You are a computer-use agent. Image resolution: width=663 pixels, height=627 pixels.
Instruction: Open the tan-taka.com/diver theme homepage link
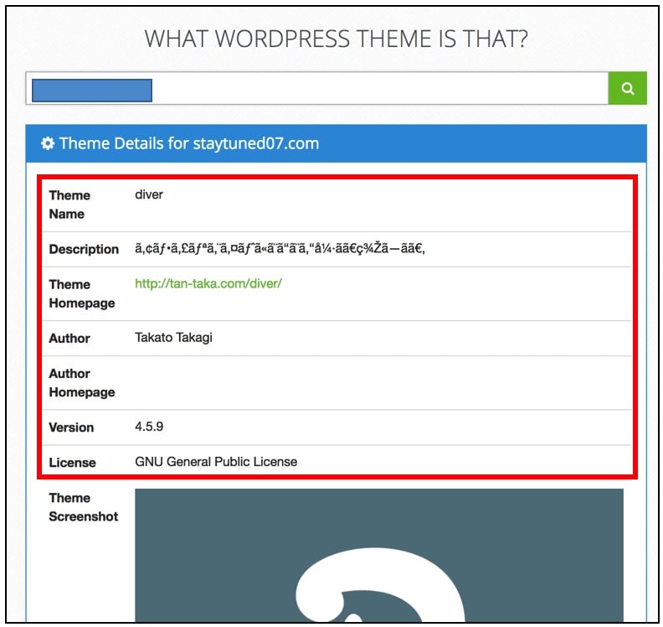(208, 283)
